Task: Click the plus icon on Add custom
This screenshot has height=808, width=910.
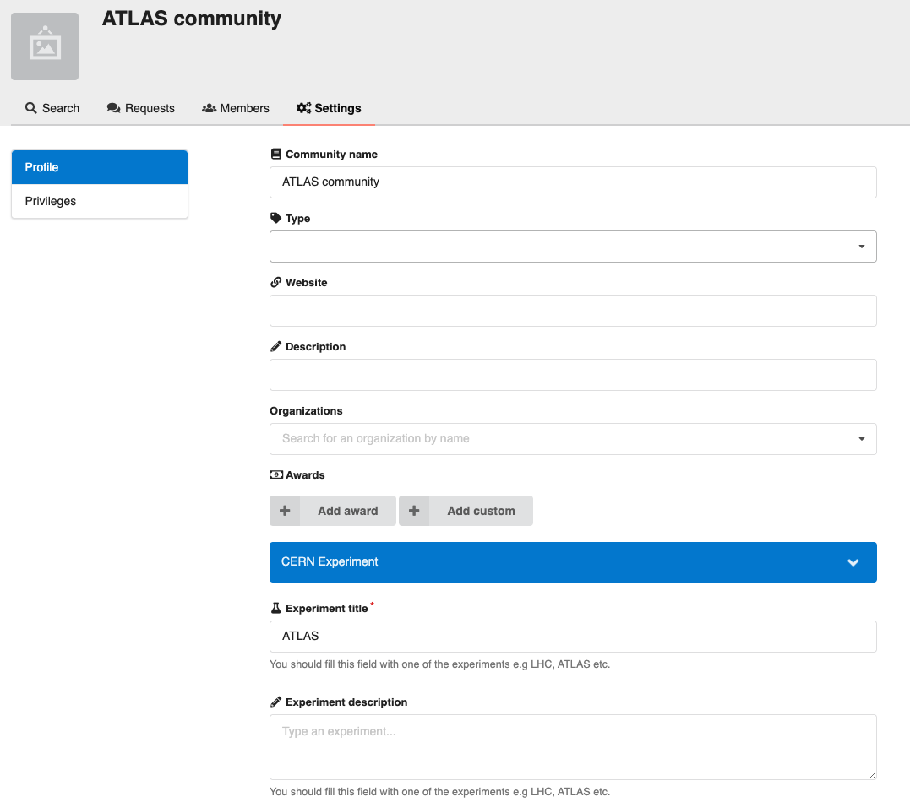Action: pos(414,511)
